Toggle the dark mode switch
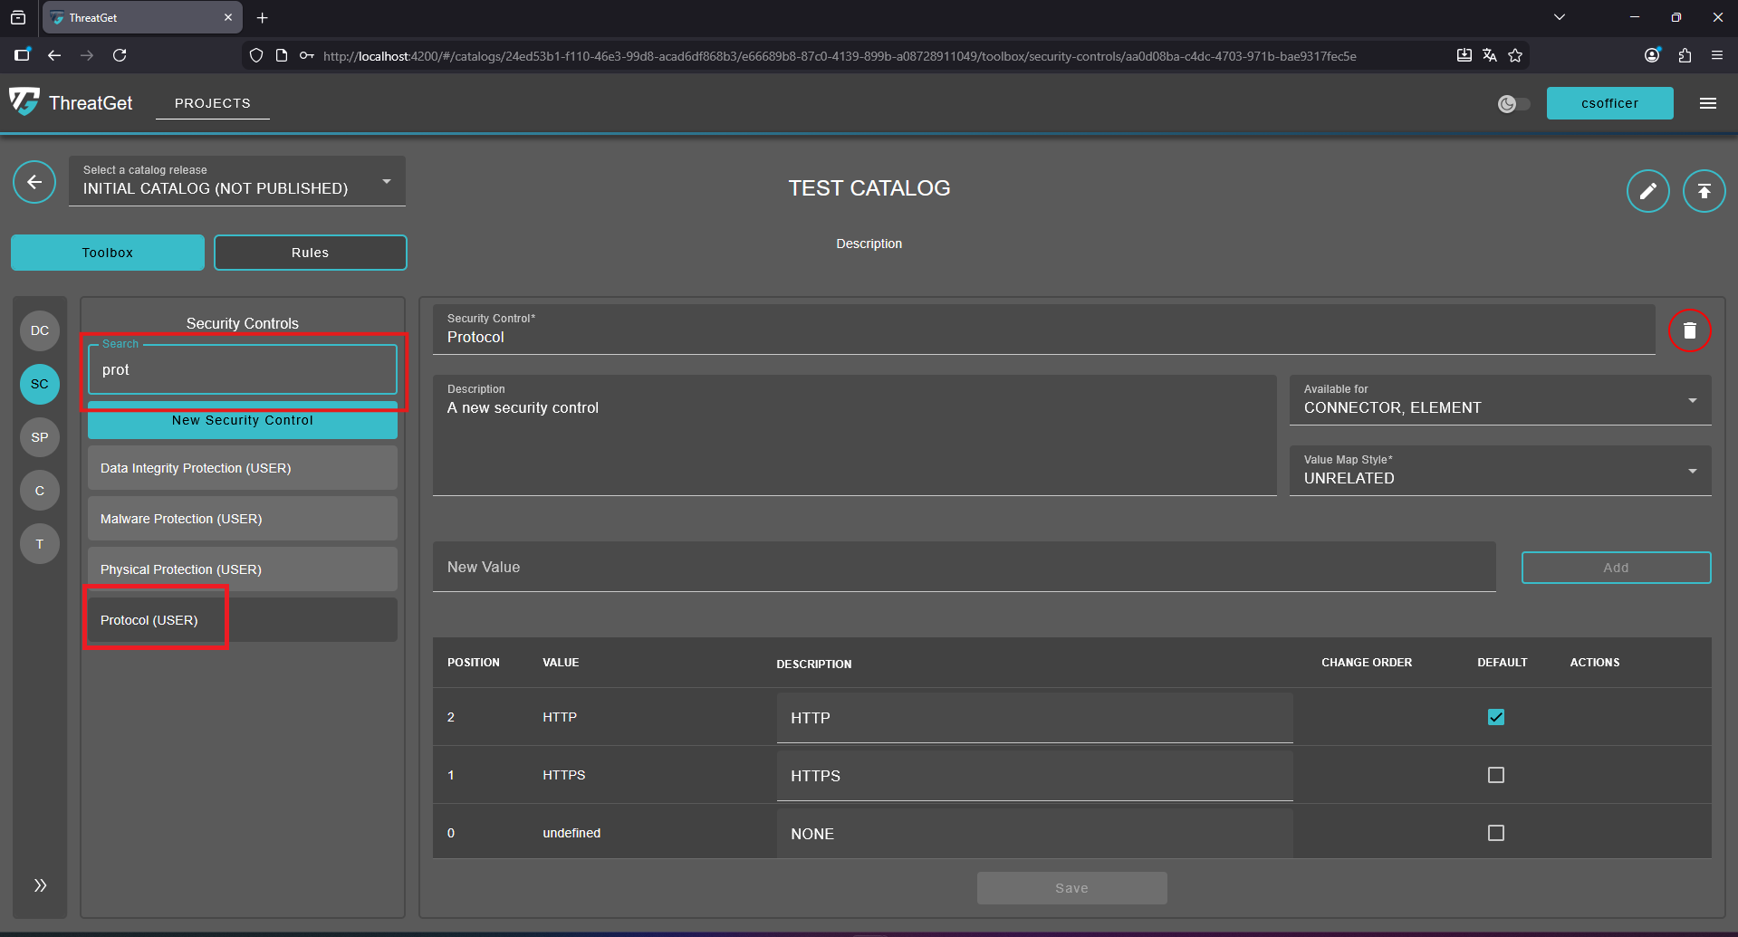Viewport: 1738px width, 937px height. click(x=1513, y=104)
